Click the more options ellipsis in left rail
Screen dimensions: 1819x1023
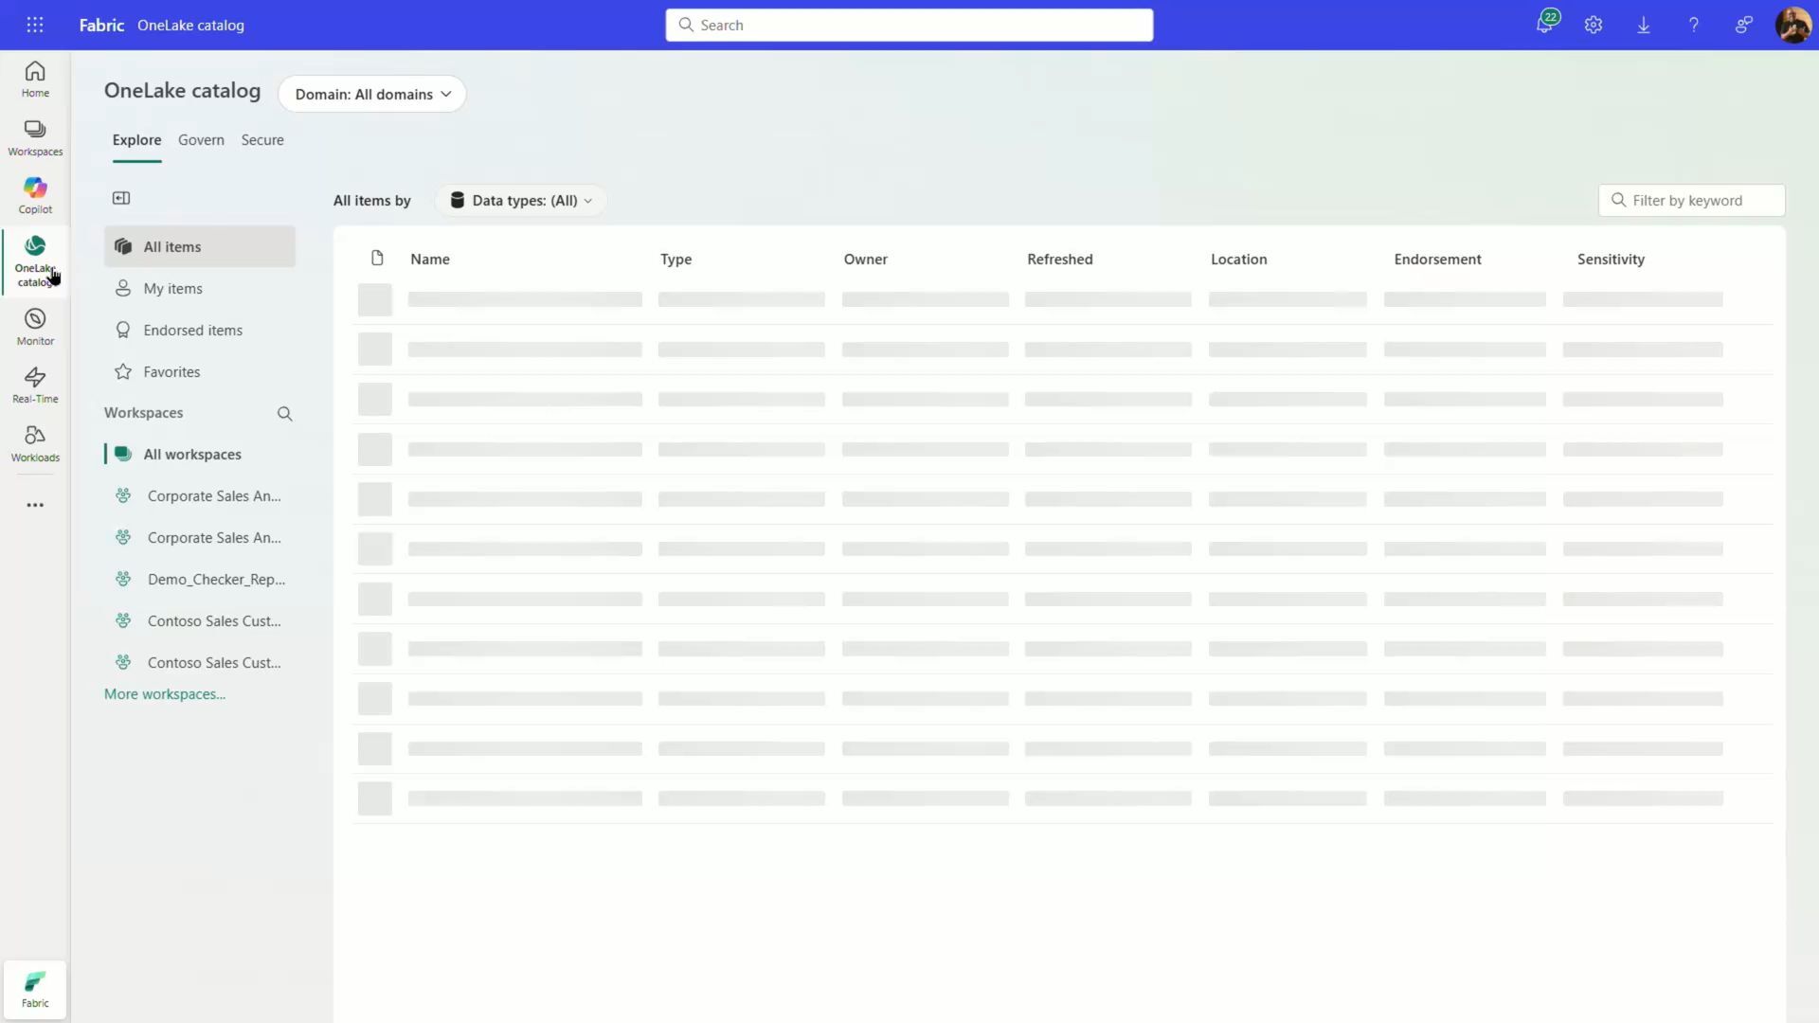point(35,505)
